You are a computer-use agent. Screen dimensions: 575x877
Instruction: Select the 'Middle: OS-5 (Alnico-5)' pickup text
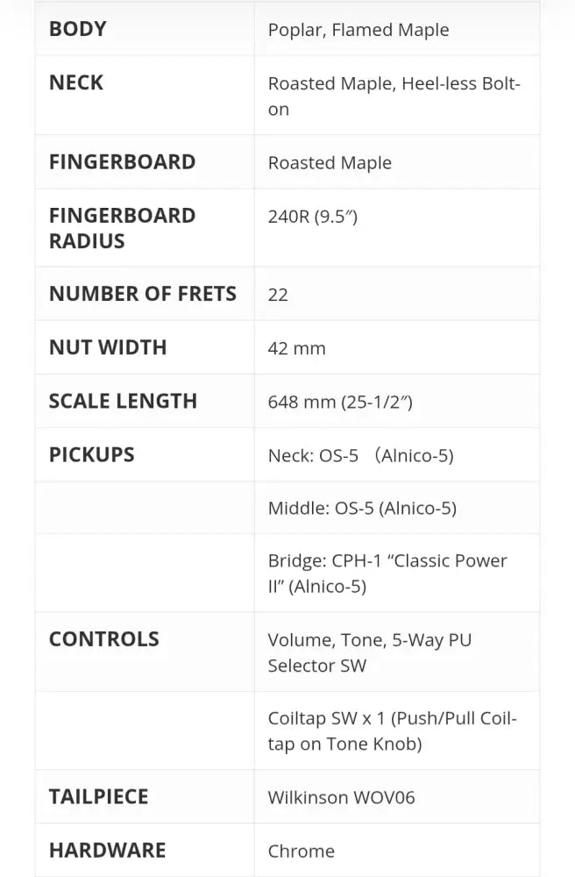click(362, 508)
